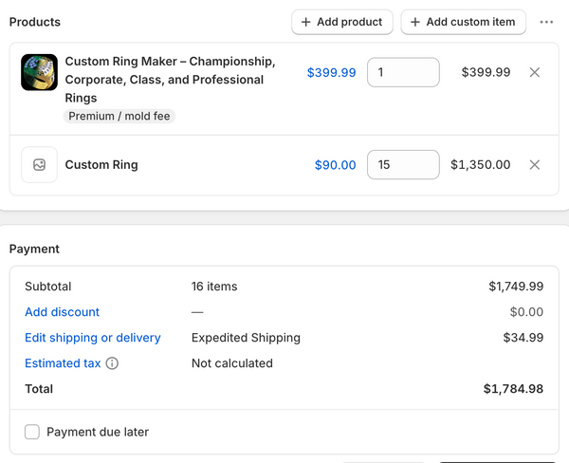Click Add custom item button
The image size is (569, 463).
point(464,22)
